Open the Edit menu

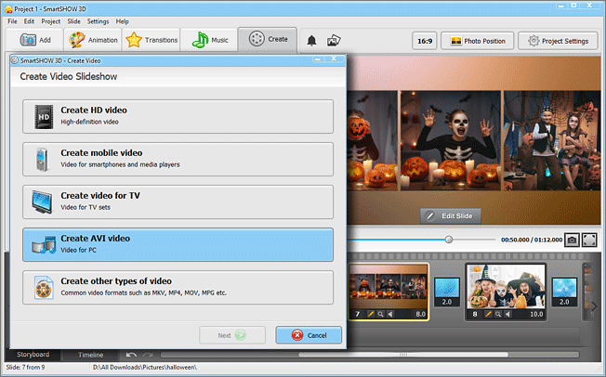click(x=29, y=21)
